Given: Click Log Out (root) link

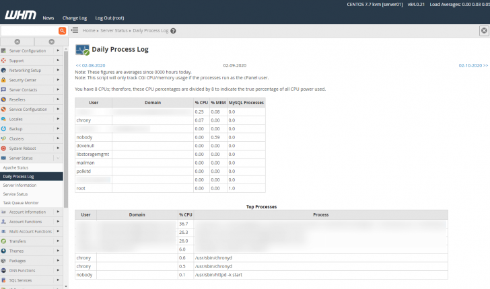Looking at the screenshot, I should click(x=110, y=17).
